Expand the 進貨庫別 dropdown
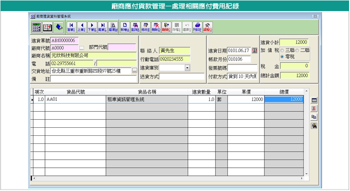The height and width of the screenshot is (191, 350). point(187,68)
